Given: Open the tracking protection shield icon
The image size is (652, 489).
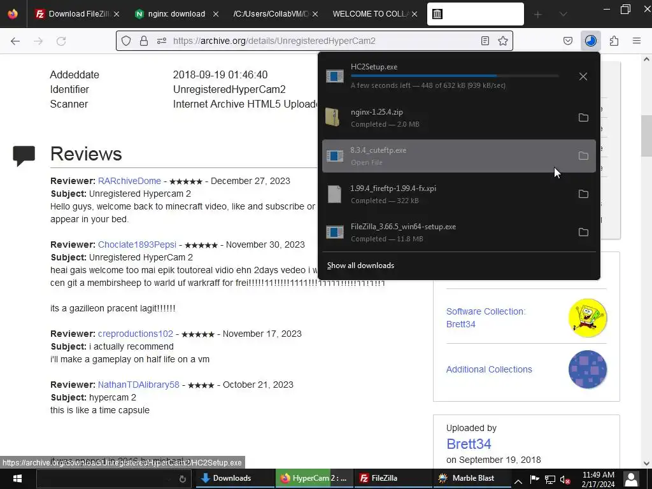Looking at the screenshot, I should (126, 41).
